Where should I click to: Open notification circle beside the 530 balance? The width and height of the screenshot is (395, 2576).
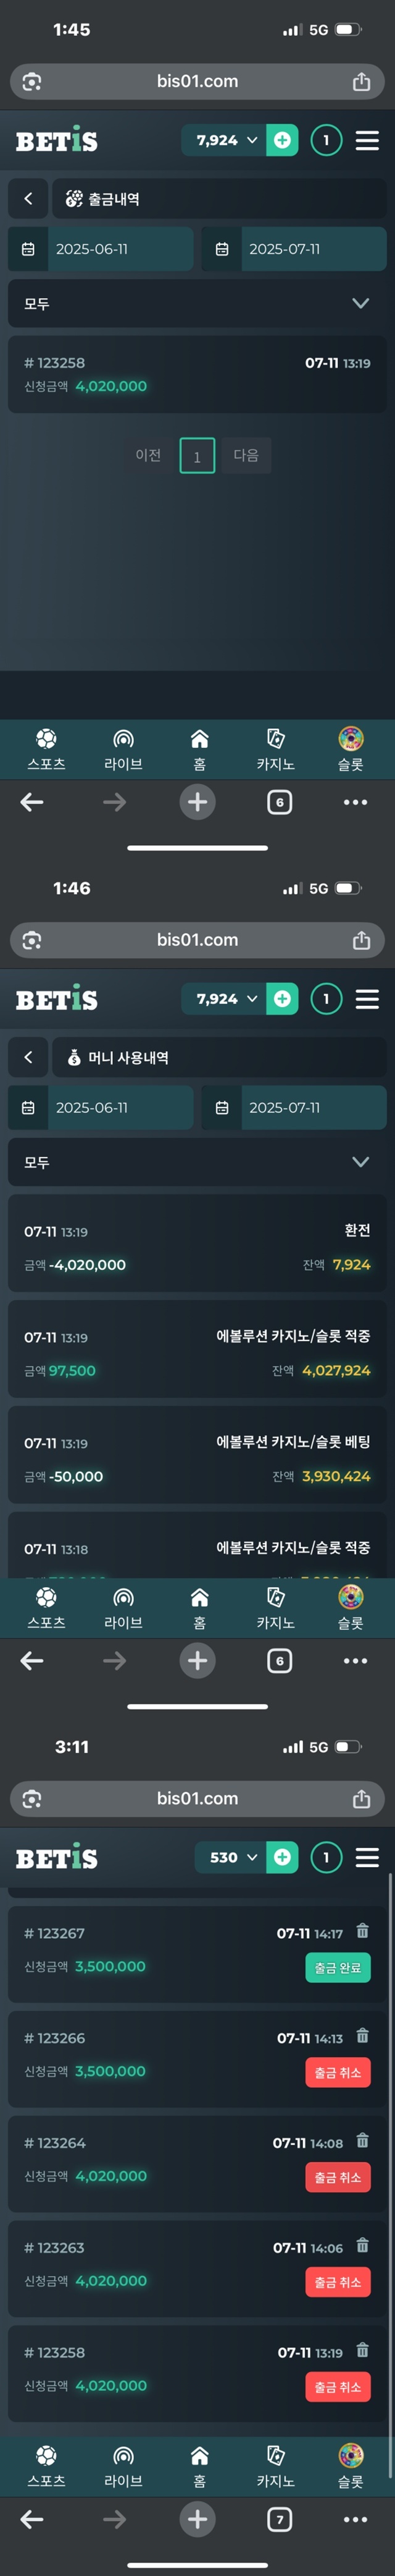326,1857
